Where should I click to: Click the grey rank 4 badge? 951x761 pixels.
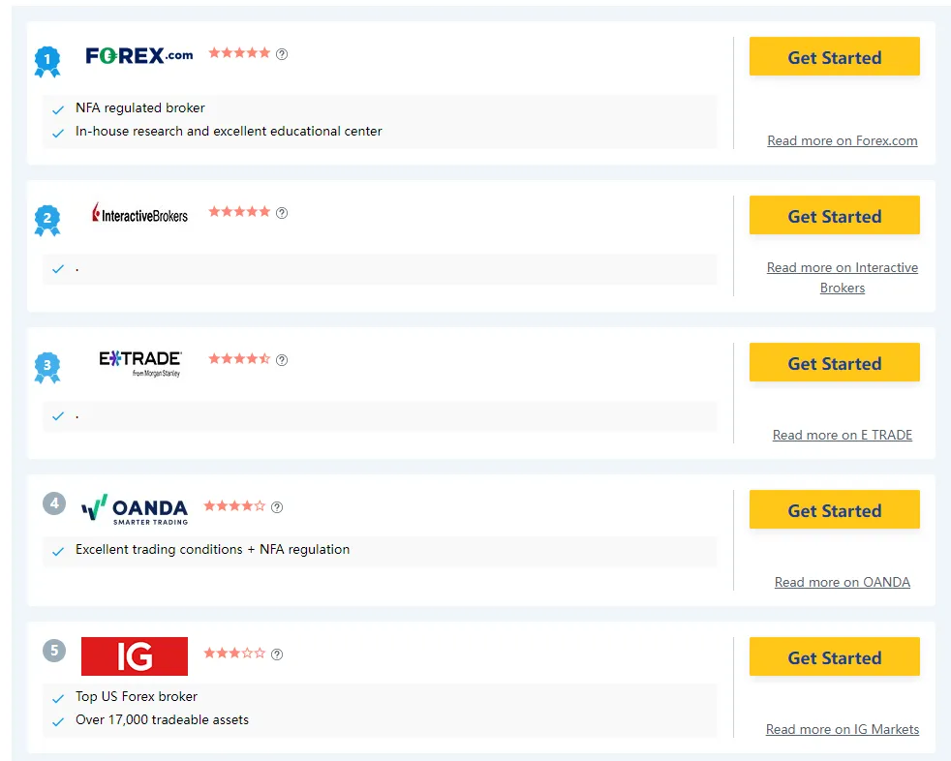[x=54, y=503]
